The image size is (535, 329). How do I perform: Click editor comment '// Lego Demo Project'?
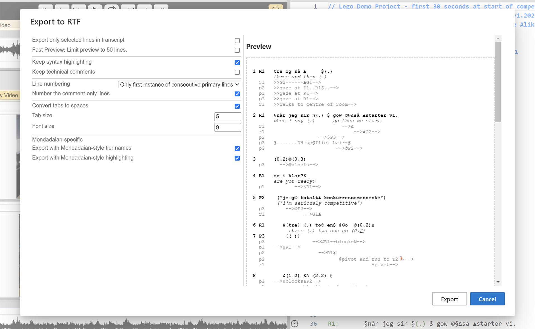(x=364, y=6)
